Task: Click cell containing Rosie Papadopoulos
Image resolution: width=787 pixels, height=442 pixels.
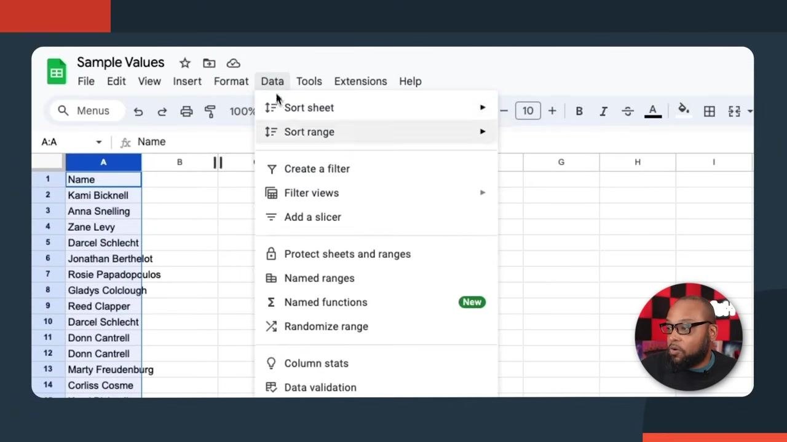Action: coord(103,274)
